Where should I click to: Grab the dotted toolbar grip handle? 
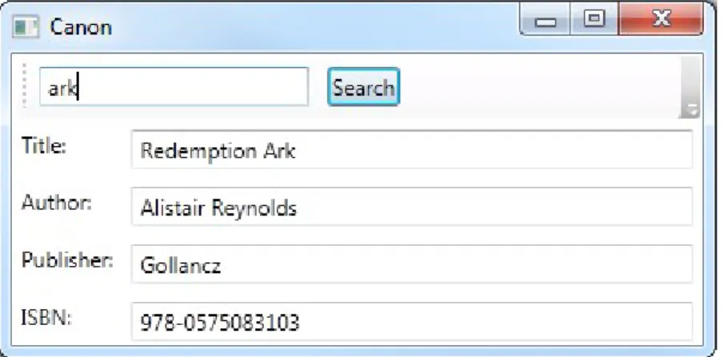point(25,86)
